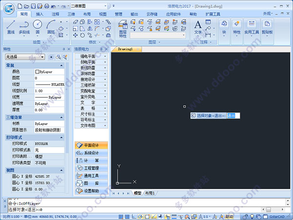Open the Properties (特性) ribbon button
This screenshot has width=293, height=220.
click(x=237, y=28)
